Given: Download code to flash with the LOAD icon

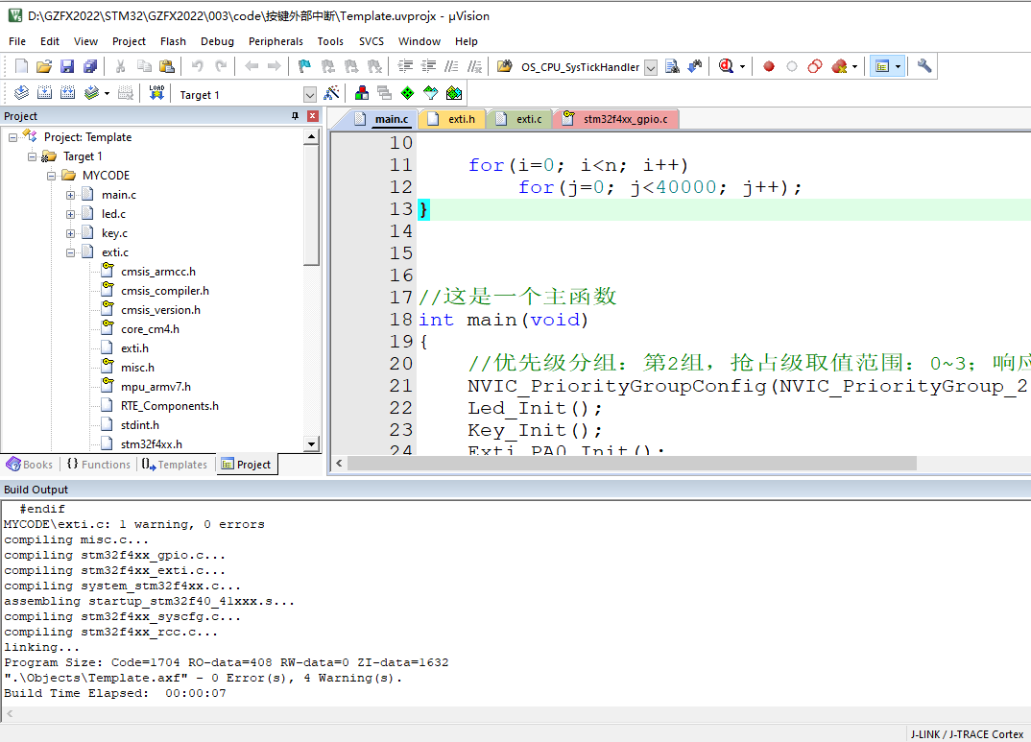Looking at the screenshot, I should pyautogui.click(x=156, y=92).
